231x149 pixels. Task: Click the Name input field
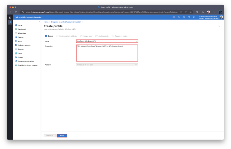pyautogui.click(x=107, y=41)
